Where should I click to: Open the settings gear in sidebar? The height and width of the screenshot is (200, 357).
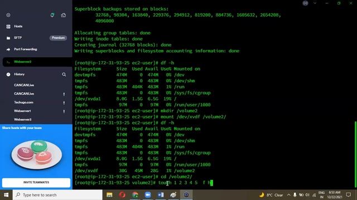point(8,15)
